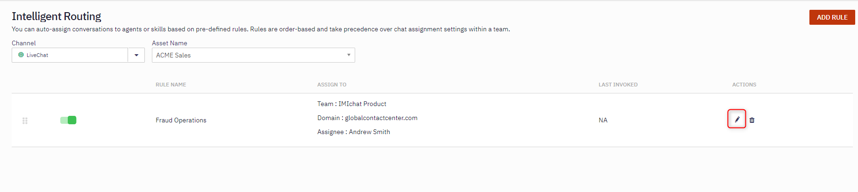Click the Intelligent Routing page heading
Image resolution: width=858 pixels, height=192 pixels.
click(57, 16)
